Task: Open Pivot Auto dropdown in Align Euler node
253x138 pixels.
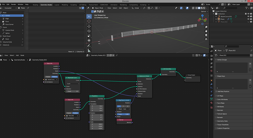Action: [126, 109]
